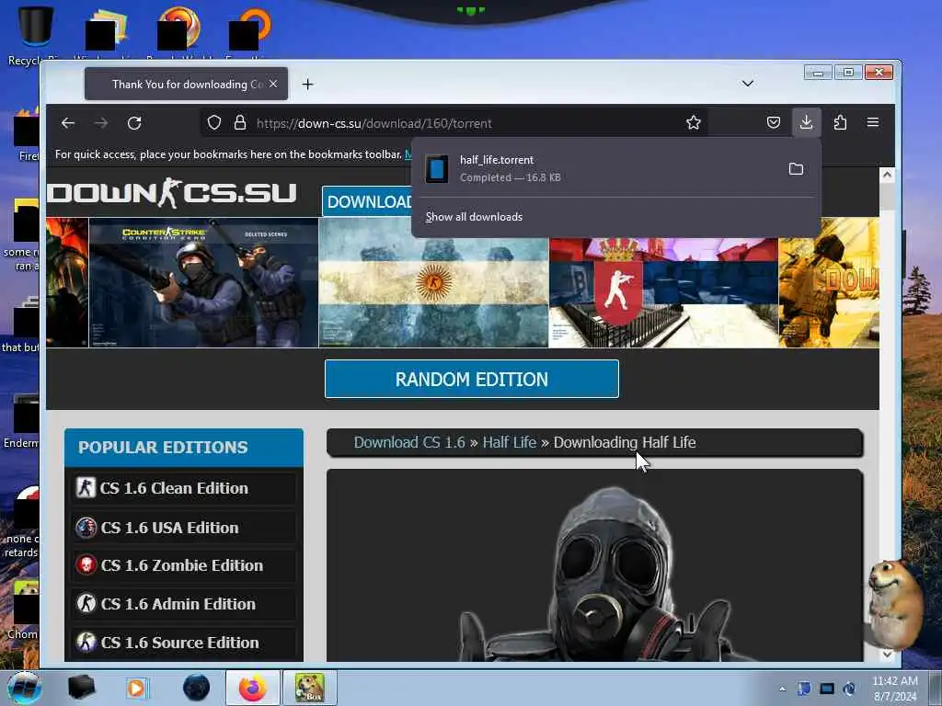This screenshot has width=942, height=706.
Task: Follow the Half Life breadcrumb link
Action: click(x=510, y=442)
